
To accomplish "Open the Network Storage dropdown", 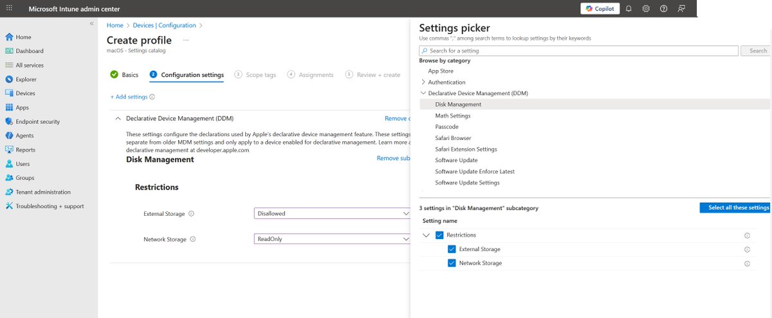I will (333, 239).
